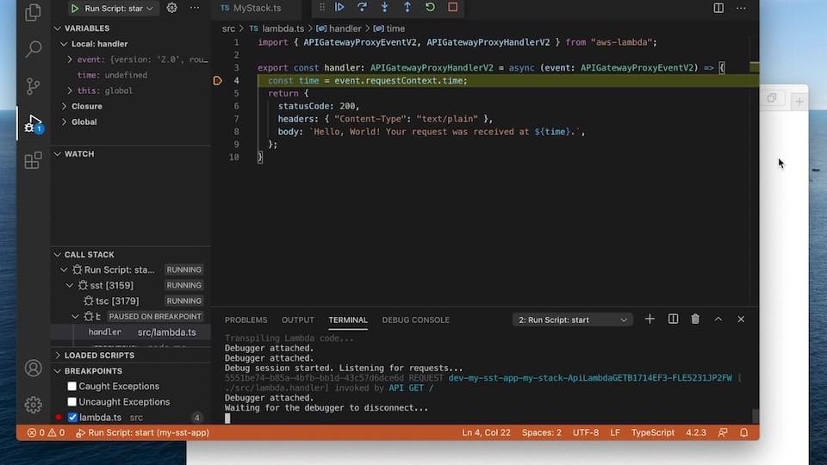Open Source Control view
The image size is (827, 465).
point(33,86)
